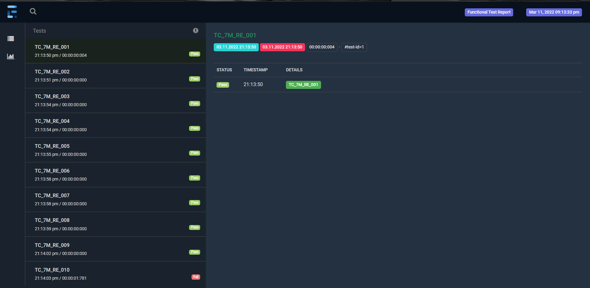The height and width of the screenshot is (288, 590).
Task: Open the search magnifier icon
Action: coord(33,11)
